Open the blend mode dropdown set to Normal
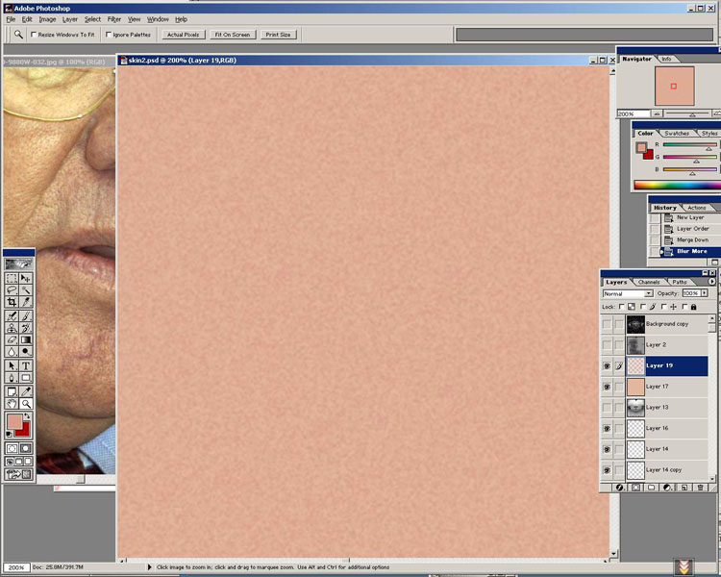 pos(628,293)
